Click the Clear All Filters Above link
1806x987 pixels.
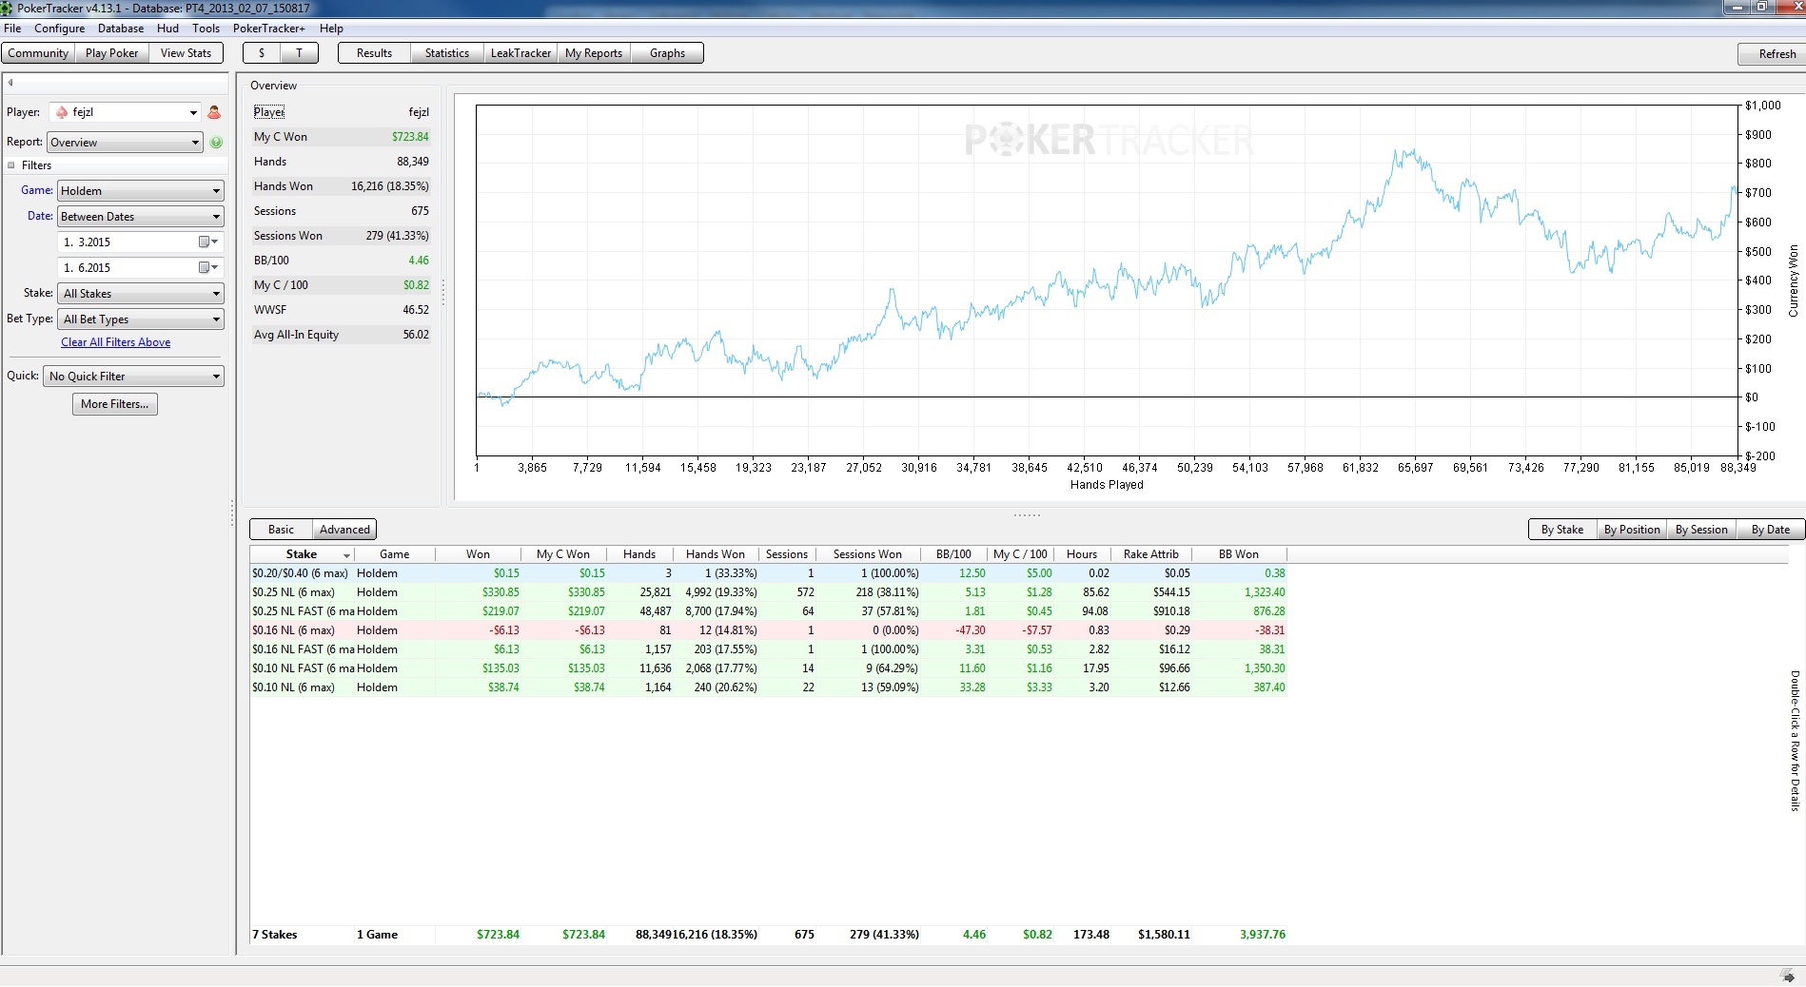pos(116,342)
